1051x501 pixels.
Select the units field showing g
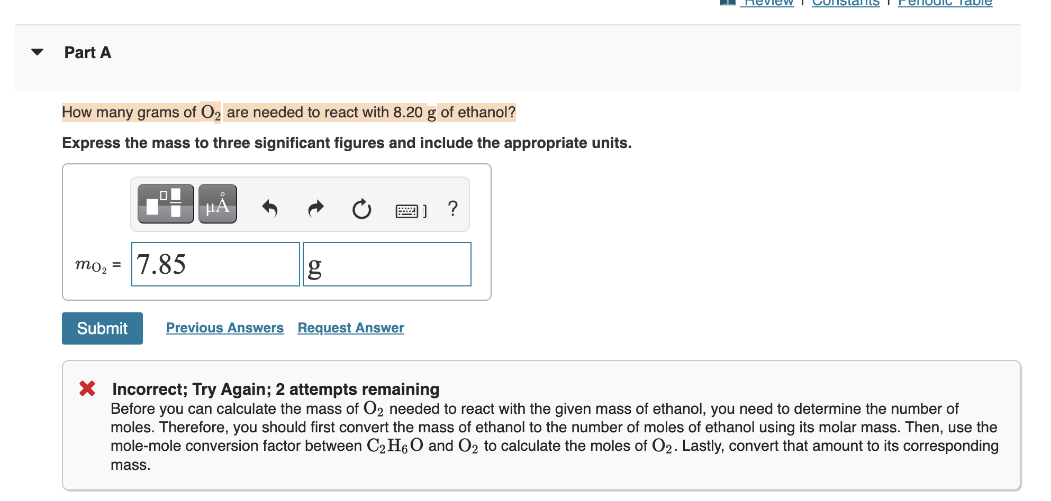(387, 264)
